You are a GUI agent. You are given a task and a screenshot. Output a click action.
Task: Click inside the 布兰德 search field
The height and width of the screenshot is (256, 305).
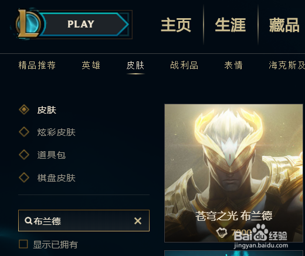[x=84, y=221]
